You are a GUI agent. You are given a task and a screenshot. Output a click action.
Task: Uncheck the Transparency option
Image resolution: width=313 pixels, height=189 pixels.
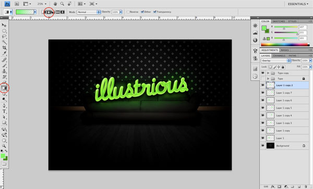(155, 12)
